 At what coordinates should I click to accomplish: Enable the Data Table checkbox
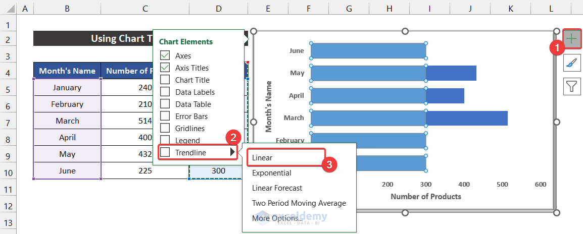click(165, 104)
